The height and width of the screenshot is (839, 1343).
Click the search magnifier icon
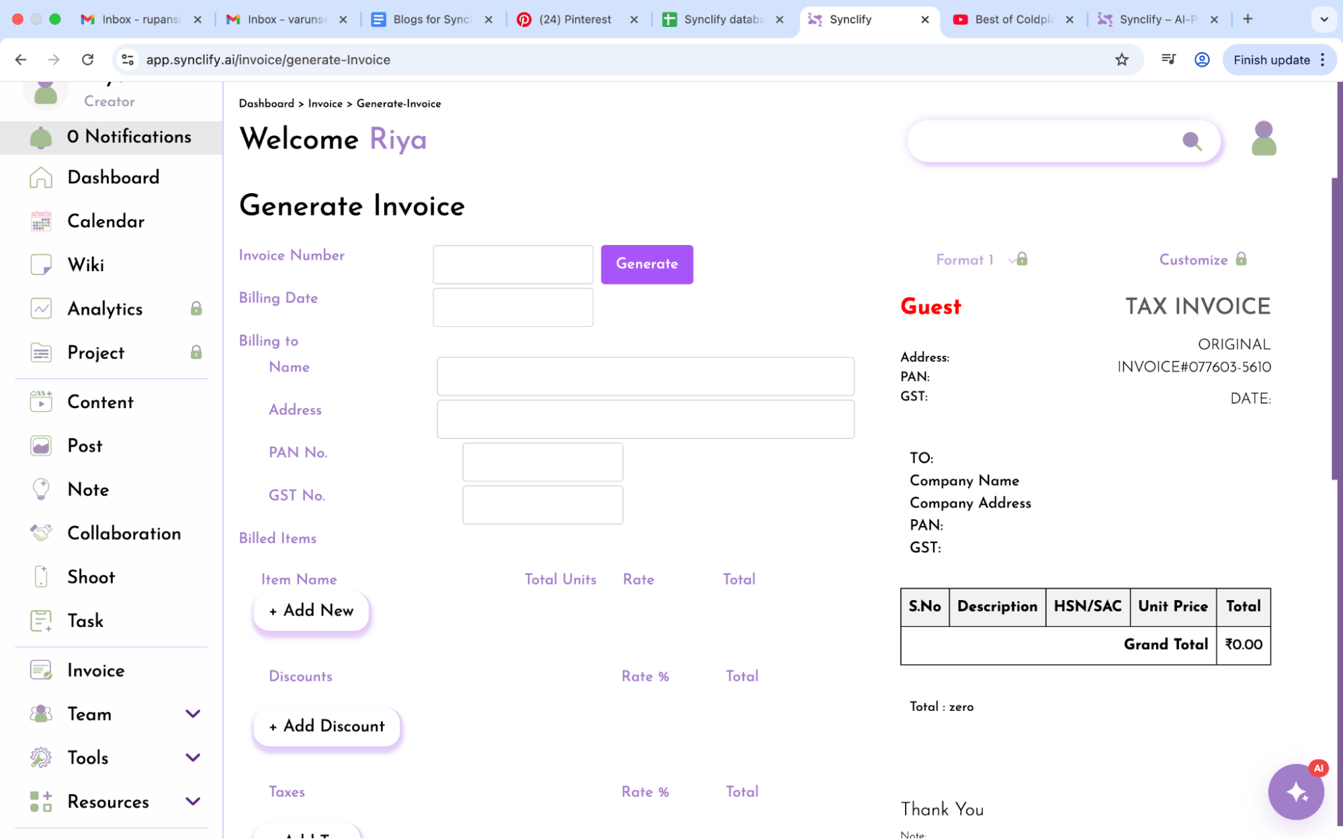point(1192,141)
